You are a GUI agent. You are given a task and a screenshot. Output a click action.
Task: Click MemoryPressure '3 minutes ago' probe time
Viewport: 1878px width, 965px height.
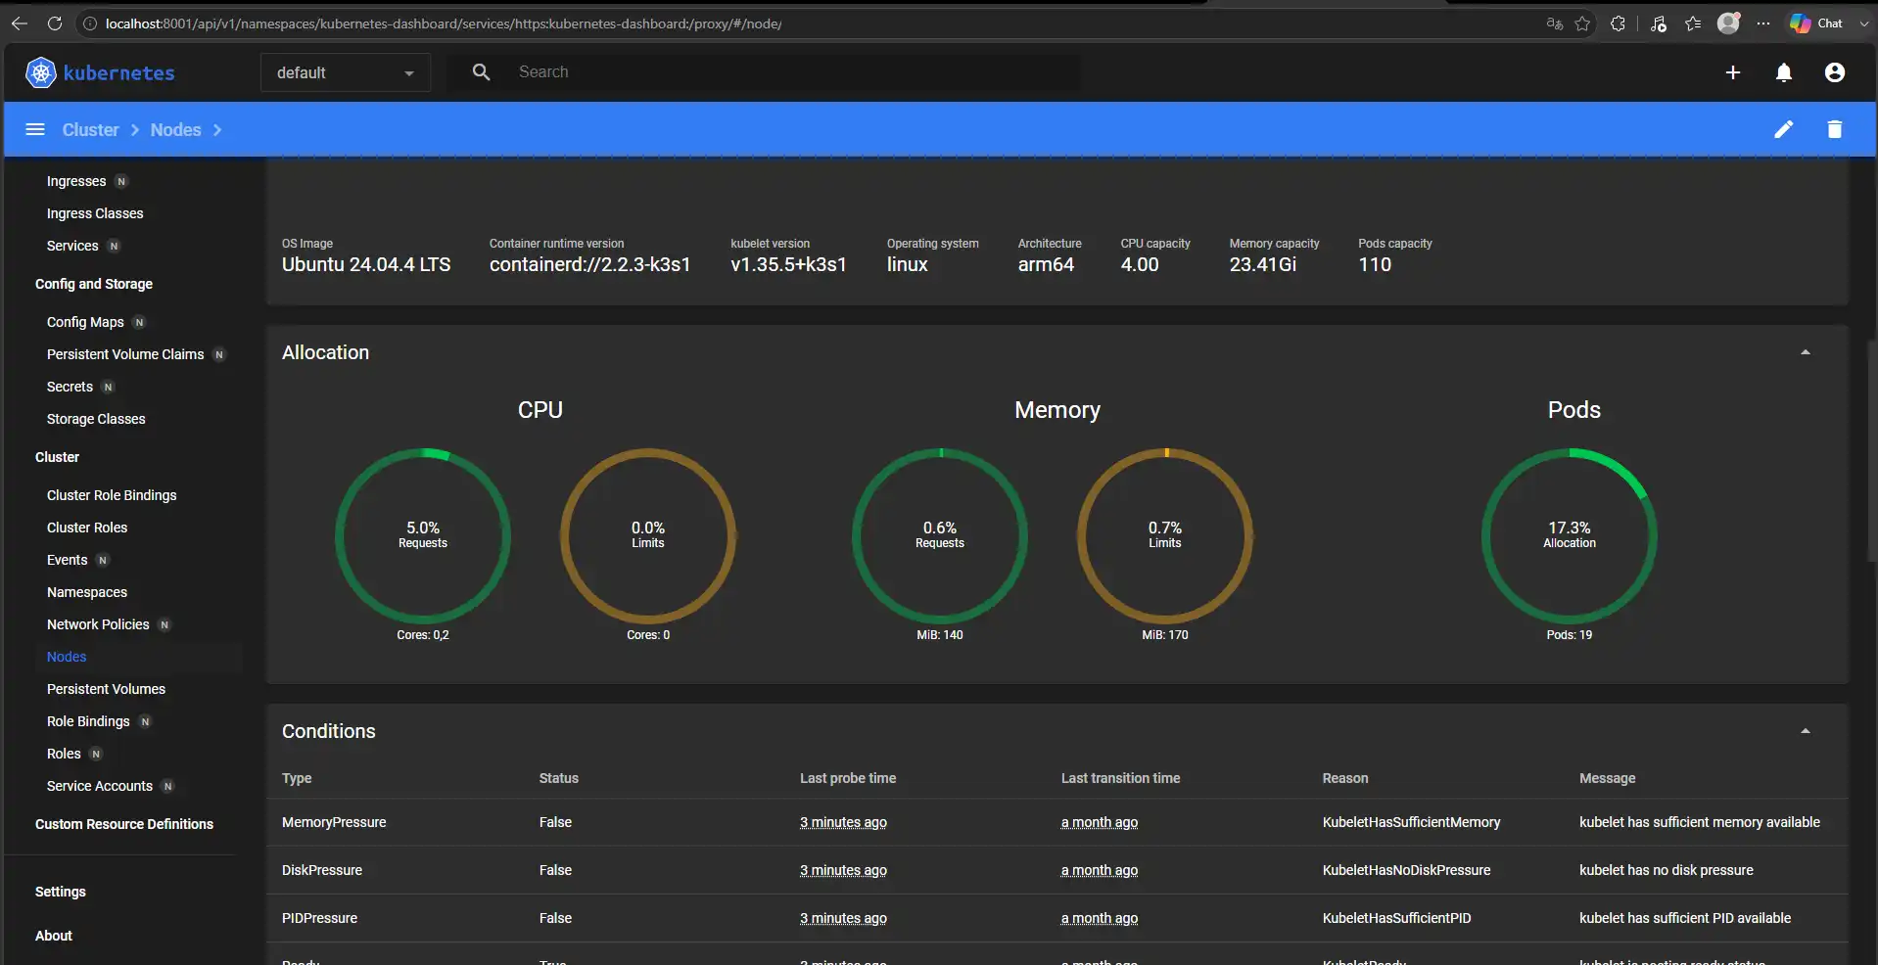click(x=843, y=822)
